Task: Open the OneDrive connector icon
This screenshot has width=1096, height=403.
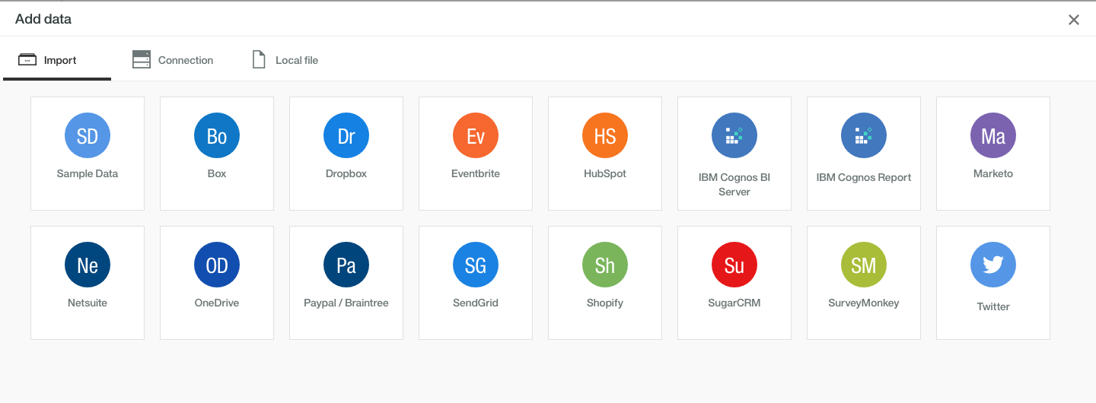Action: tap(217, 265)
